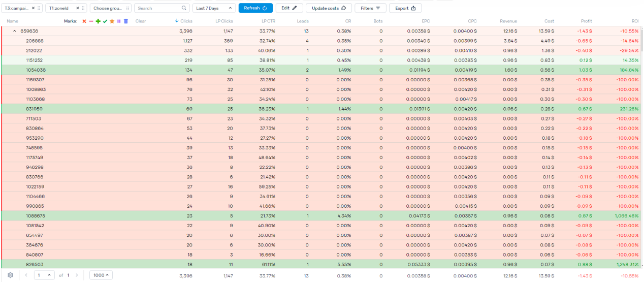Apply the orange star mark

pyautogui.click(x=112, y=21)
